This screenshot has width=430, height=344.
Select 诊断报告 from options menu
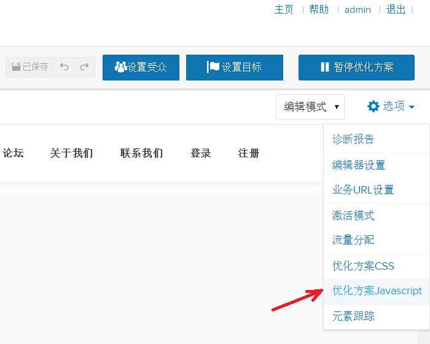tap(353, 139)
